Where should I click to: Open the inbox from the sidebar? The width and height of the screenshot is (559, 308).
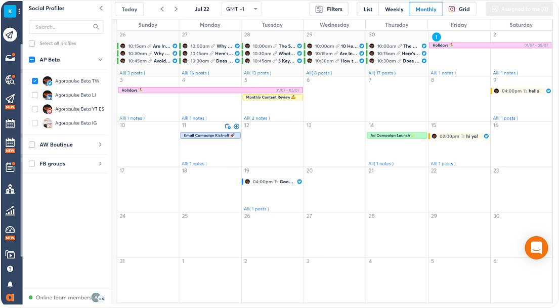pos(10,57)
